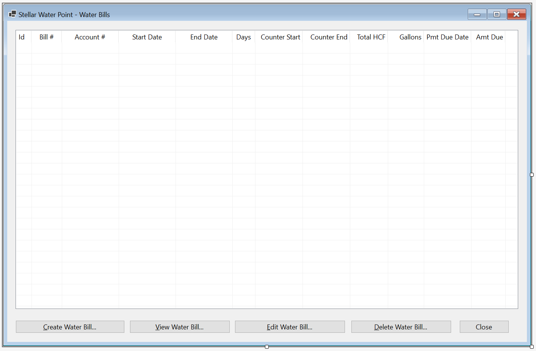Close the window with the red X
Viewport: 536px width, 351px height.
[x=516, y=14]
